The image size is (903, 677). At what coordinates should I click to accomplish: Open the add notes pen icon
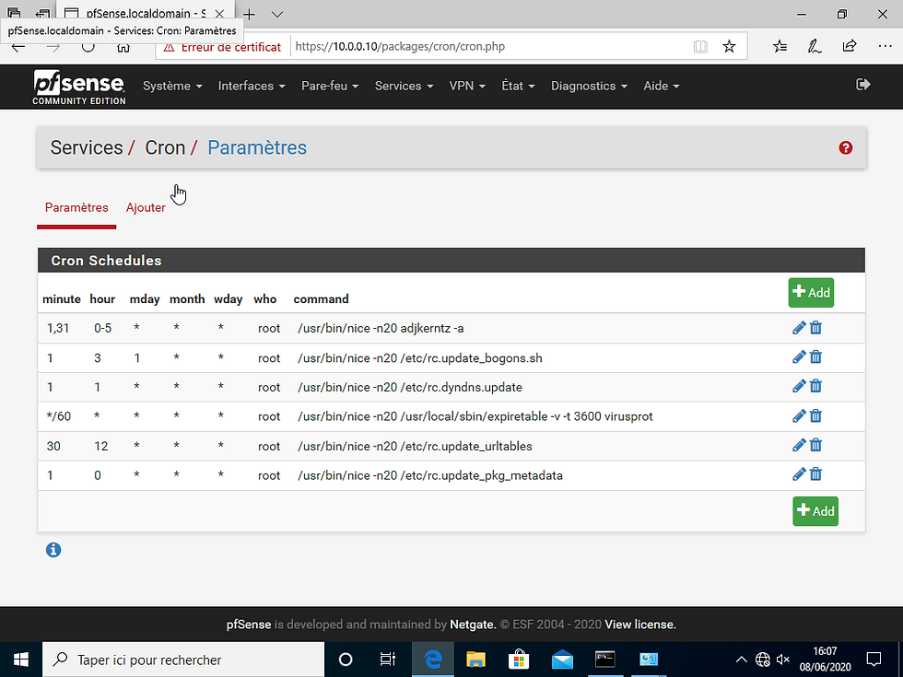815,47
